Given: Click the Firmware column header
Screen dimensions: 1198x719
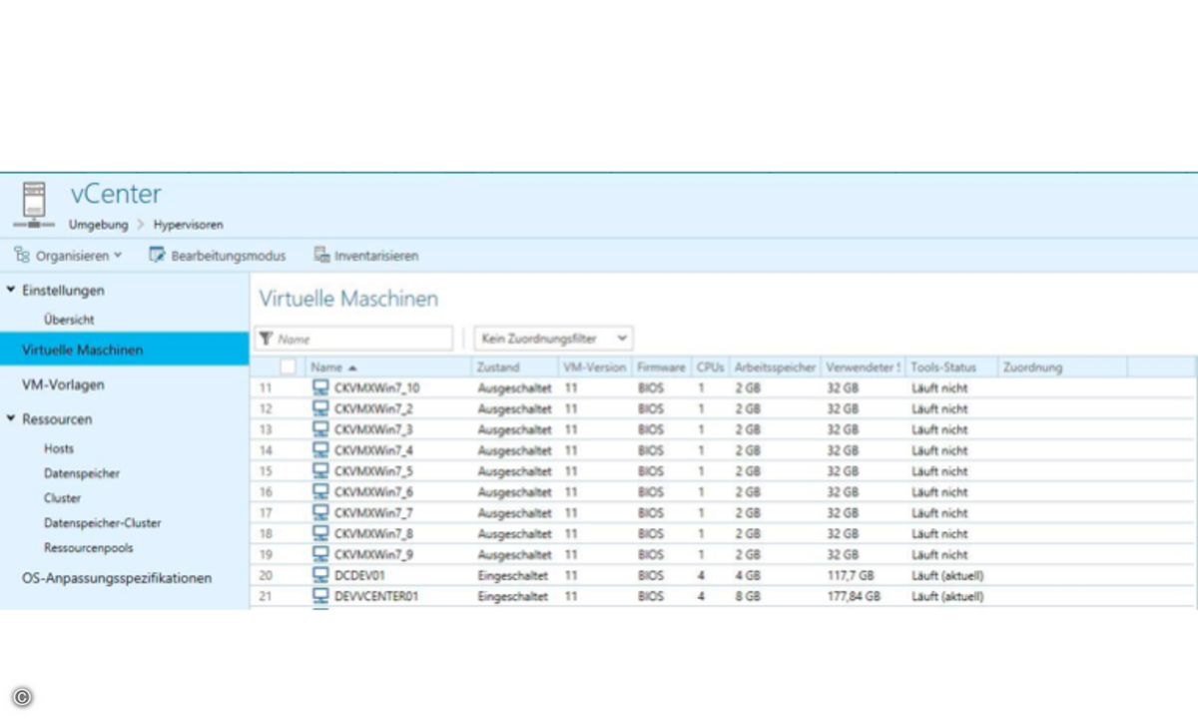Looking at the screenshot, I should click(661, 367).
